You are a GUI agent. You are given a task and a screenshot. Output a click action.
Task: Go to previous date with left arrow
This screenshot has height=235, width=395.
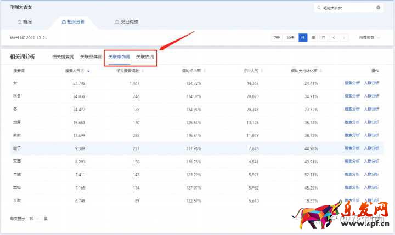[334, 38]
